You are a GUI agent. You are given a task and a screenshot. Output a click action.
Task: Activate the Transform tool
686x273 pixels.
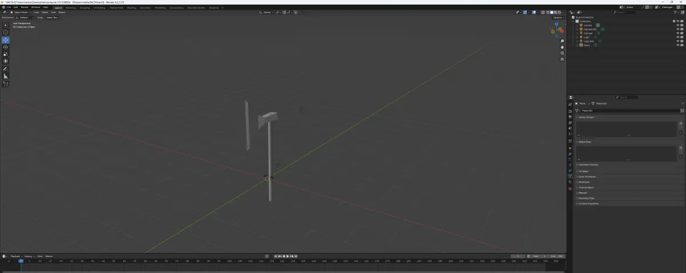click(6, 61)
